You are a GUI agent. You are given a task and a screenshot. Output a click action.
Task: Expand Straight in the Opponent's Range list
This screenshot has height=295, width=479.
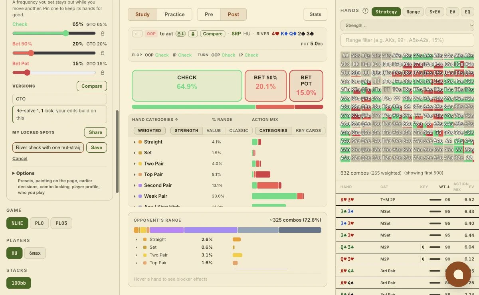136,240
